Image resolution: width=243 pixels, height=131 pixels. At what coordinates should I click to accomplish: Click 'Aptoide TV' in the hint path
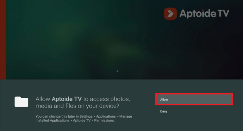coord(82,121)
